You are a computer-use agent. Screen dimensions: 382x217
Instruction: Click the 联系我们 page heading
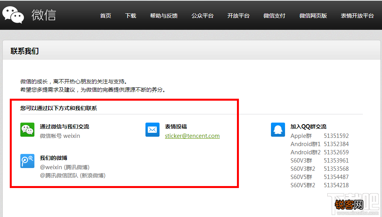25,51
